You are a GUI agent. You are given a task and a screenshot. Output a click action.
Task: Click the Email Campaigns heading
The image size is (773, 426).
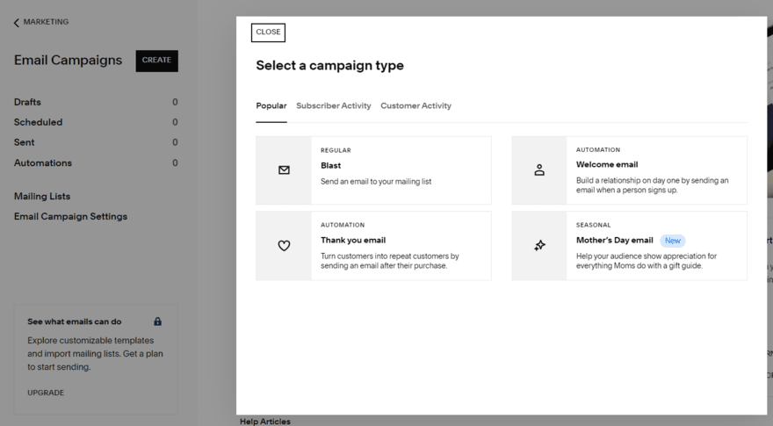(68, 60)
